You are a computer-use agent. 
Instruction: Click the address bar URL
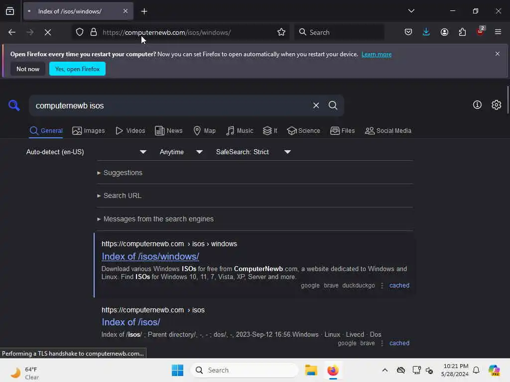point(166,32)
